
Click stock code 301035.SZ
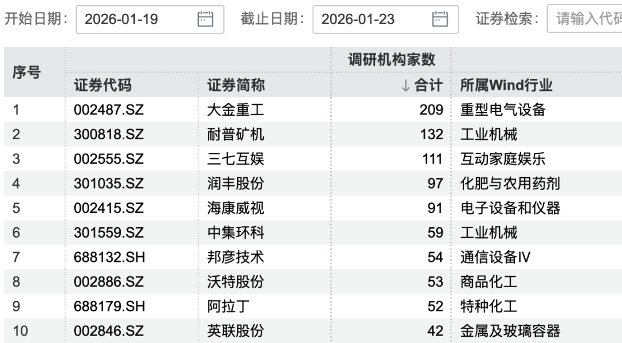pos(109,184)
